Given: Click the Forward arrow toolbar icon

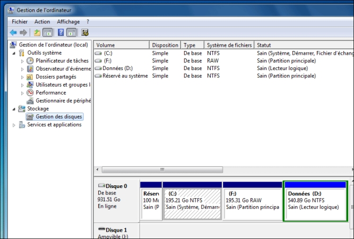Looking at the screenshot, I should pyautogui.click(x=23, y=32).
